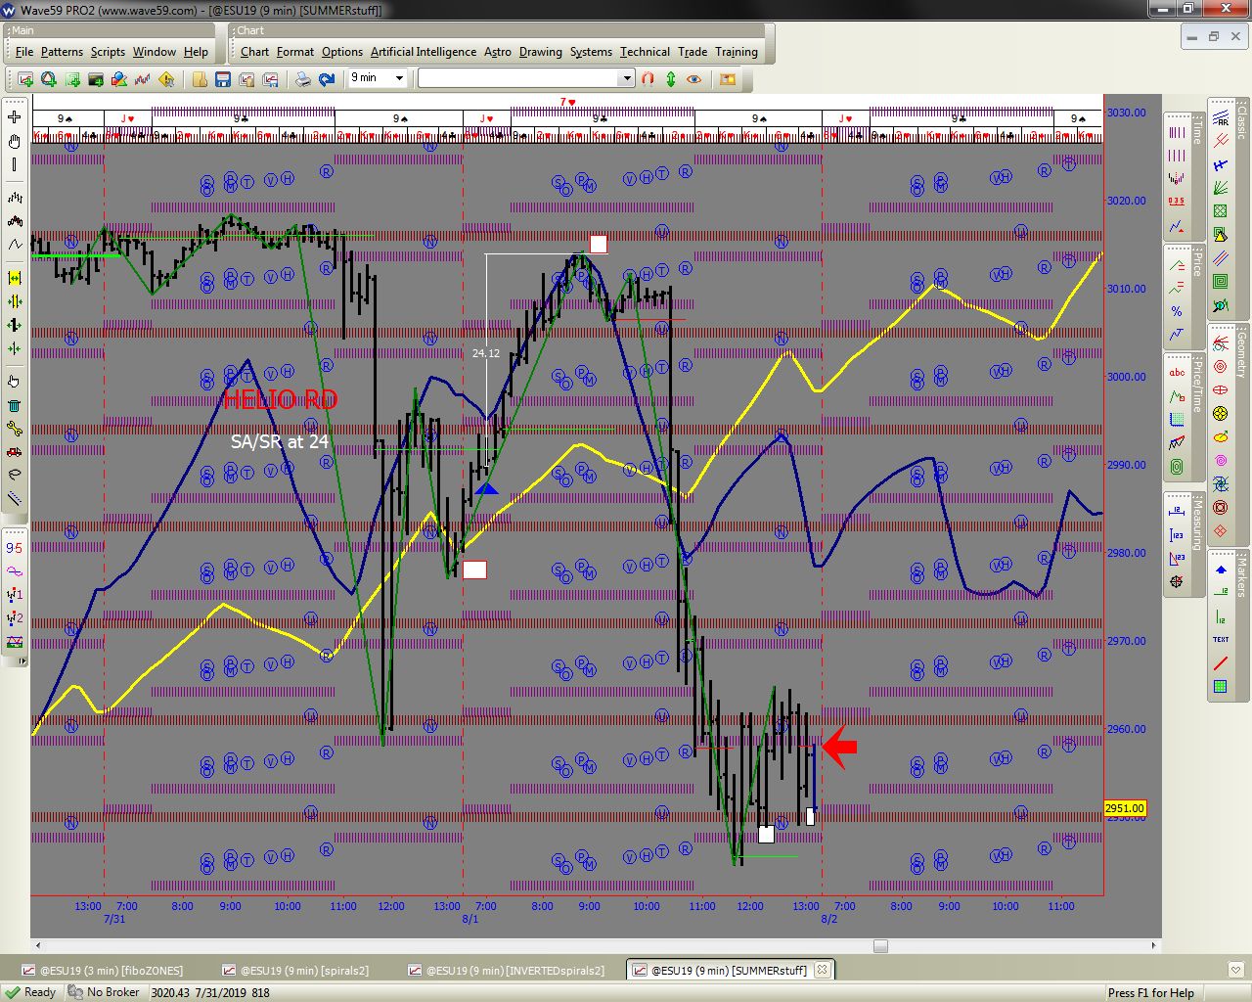The width and height of the screenshot is (1252, 1002).
Task: Click the 'No Broker' status bar entry
Action: click(104, 992)
